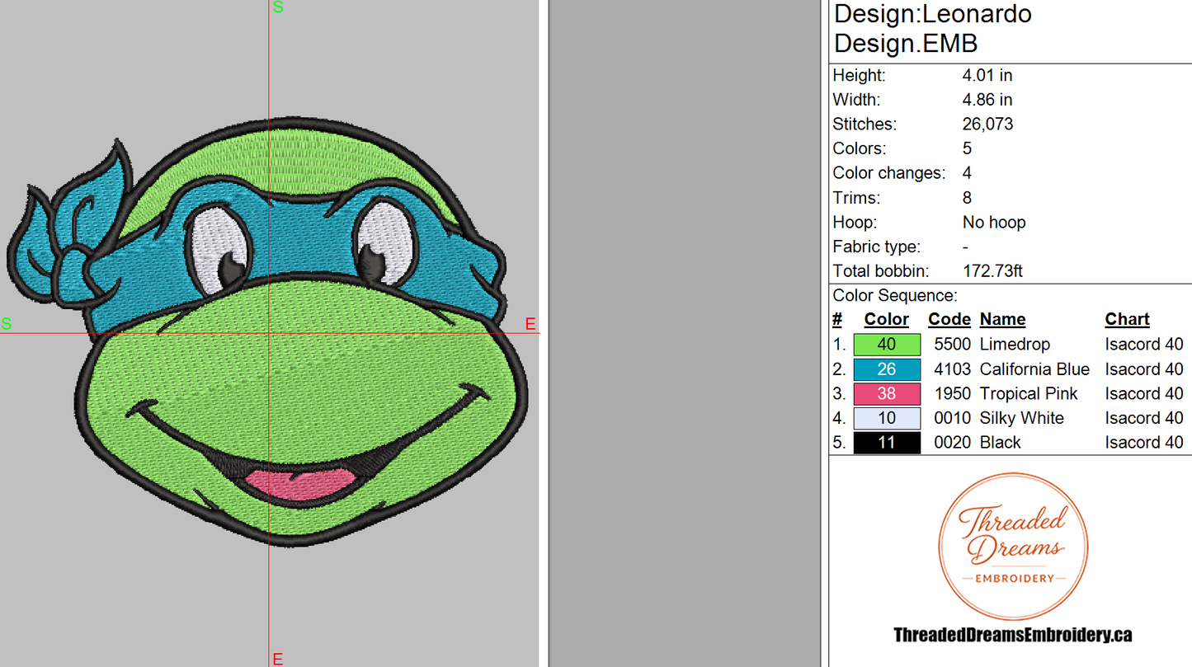
Task: Click the Leonardo turtle embroidery preview
Action: (268, 331)
